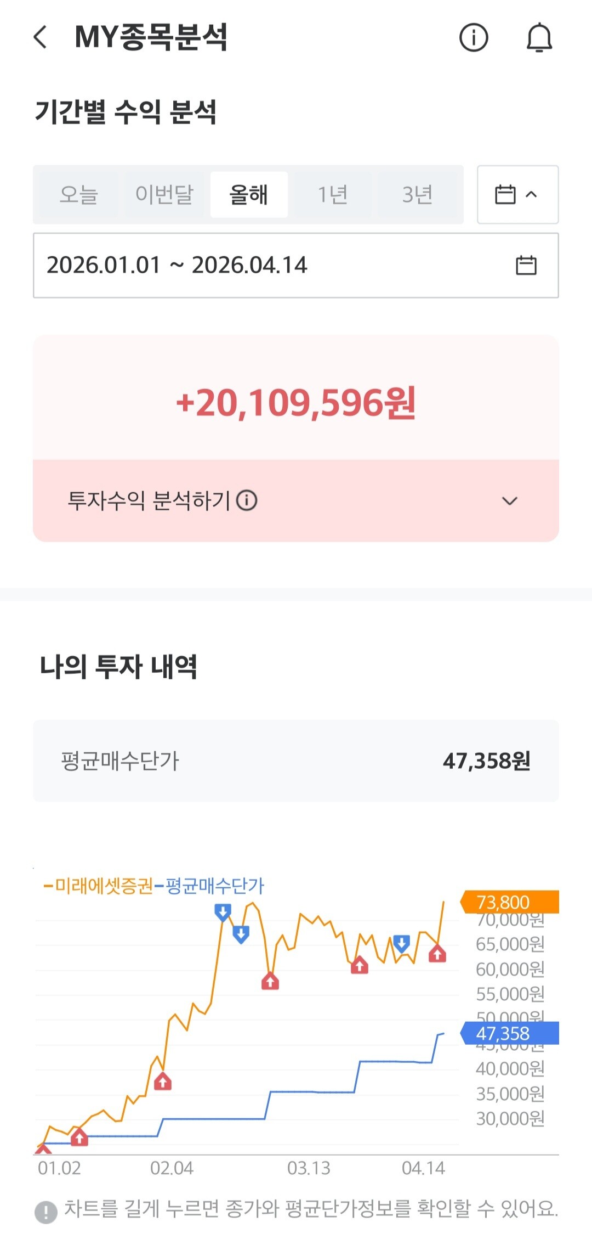Tap red buy marker near 02.04
The height and width of the screenshot is (1239, 592).
coord(163,1082)
